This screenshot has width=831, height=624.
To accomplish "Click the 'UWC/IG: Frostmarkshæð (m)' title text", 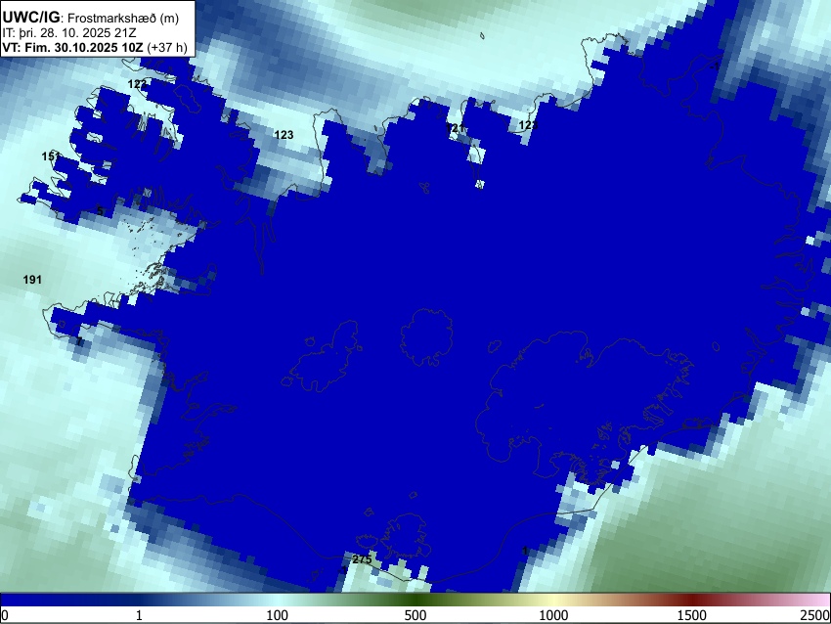I will point(91,18).
